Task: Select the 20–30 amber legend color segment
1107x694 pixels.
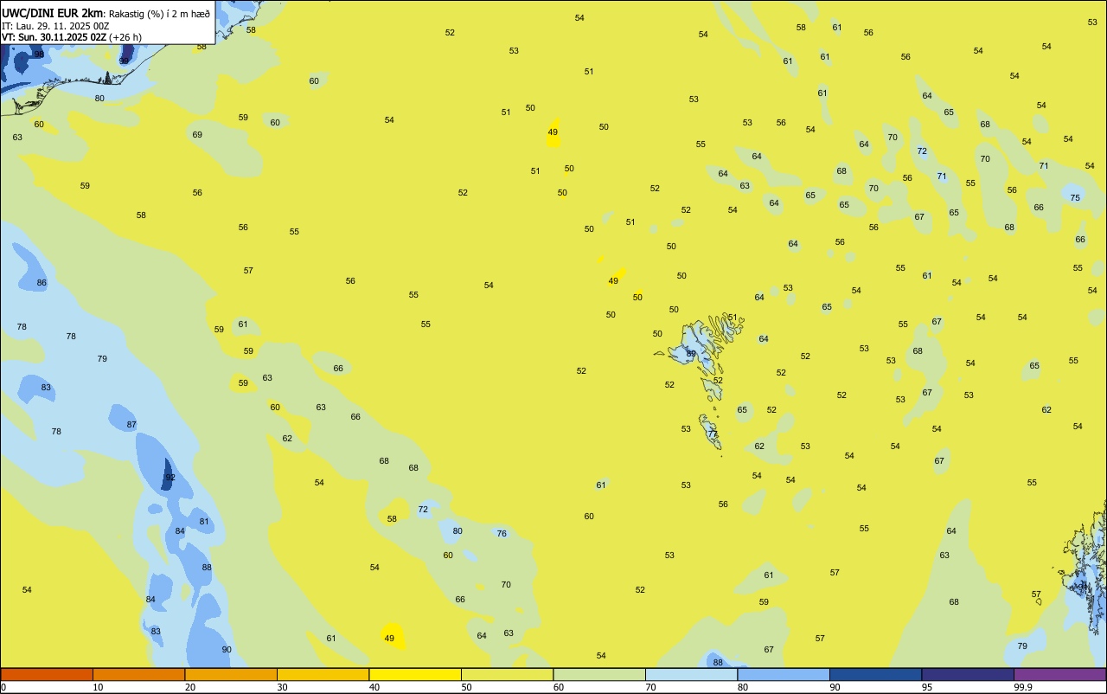Action: coord(231,674)
